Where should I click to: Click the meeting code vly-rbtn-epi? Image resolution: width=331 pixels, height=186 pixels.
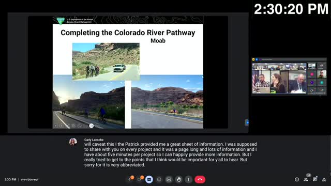(x=29, y=179)
